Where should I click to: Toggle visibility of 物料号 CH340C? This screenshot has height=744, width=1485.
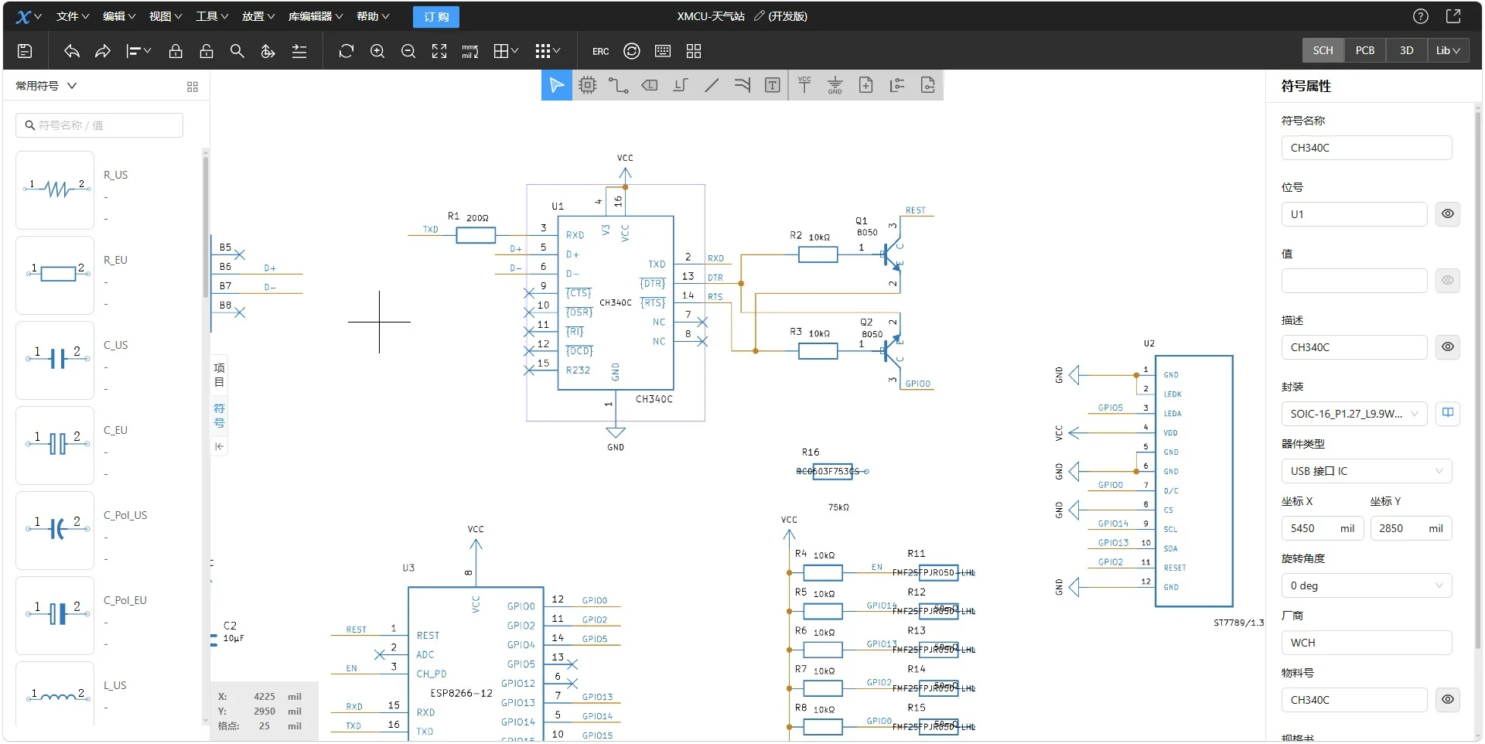point(1447,699)
